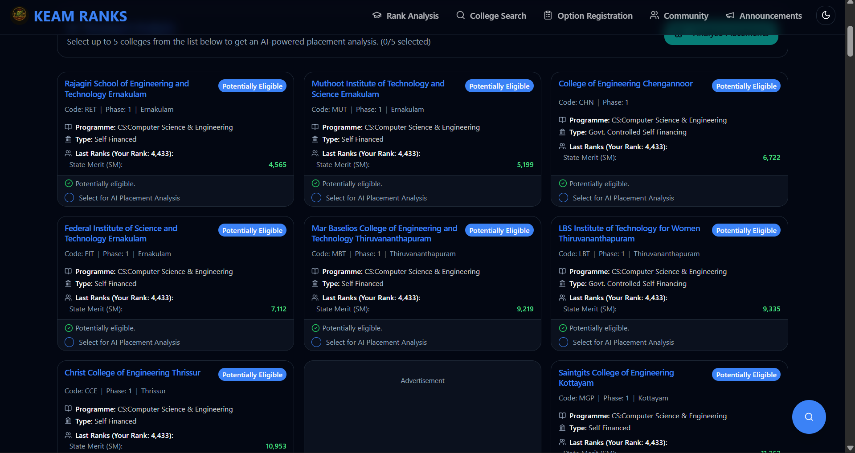Click clipboard icon beside Option Registration

pos(548,16)
